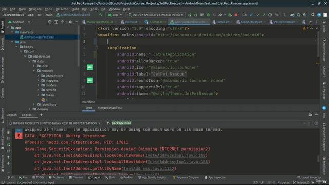The width and height of the screenshot is (329, 185).
Task: Switch to Home.kt editor tab
Action: point(130,22)
